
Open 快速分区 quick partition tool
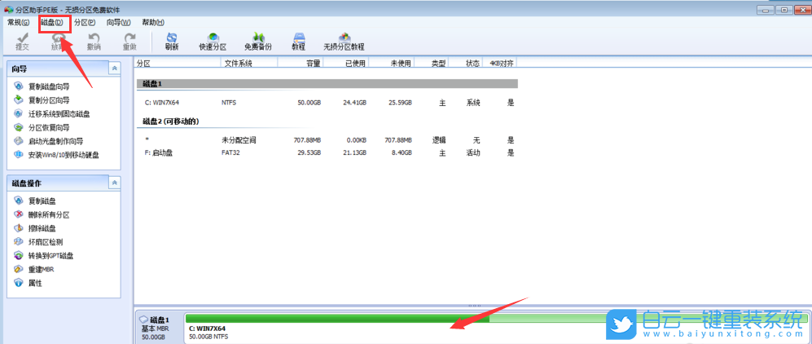tap(213, 41)
